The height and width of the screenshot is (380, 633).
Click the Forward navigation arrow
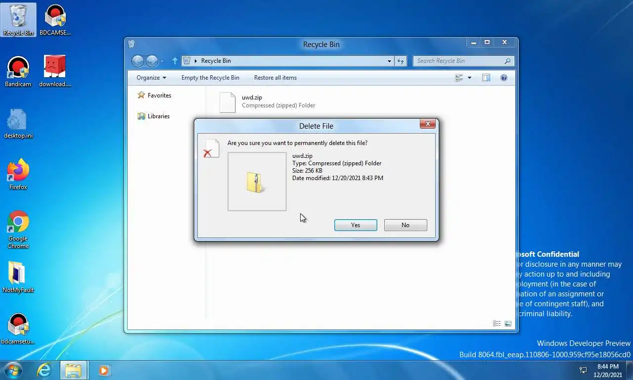pyautogui.click(x=152, y=61)
